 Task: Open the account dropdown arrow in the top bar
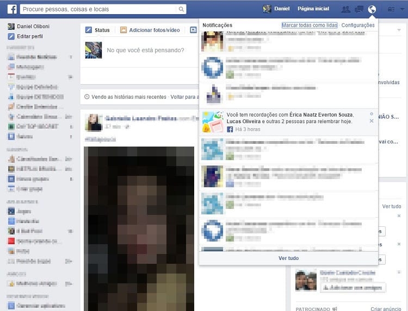pos(402,9)
